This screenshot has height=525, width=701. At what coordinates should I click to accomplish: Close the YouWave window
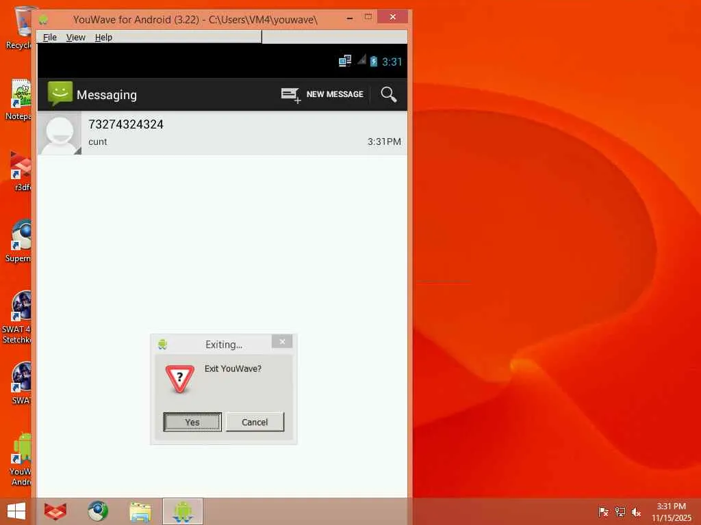point(392,17)
